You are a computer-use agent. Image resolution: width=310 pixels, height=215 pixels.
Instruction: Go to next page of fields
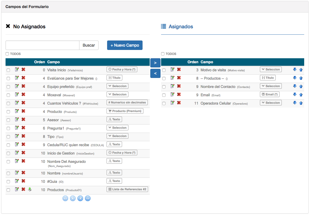[x=80, y=198]
